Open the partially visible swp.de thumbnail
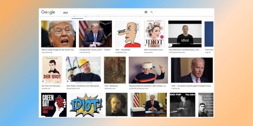Image resolution: width=253 pixels, height=126 pixels. tap(209, 34)
